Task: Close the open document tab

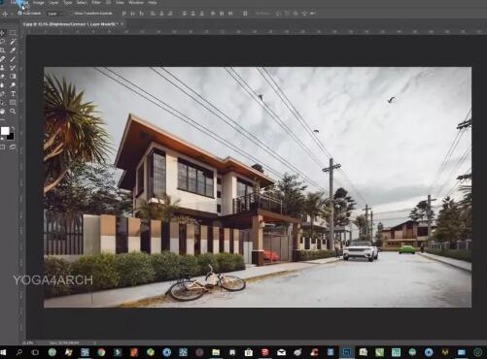Action: 122,24
